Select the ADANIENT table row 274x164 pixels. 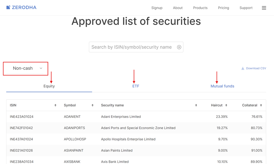click(136, 117)
